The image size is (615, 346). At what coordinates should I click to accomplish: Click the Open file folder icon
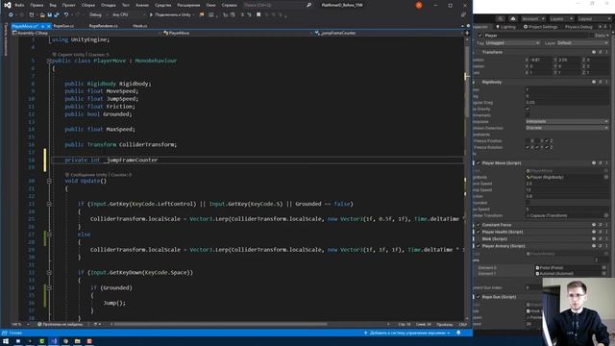click(42, 15)
